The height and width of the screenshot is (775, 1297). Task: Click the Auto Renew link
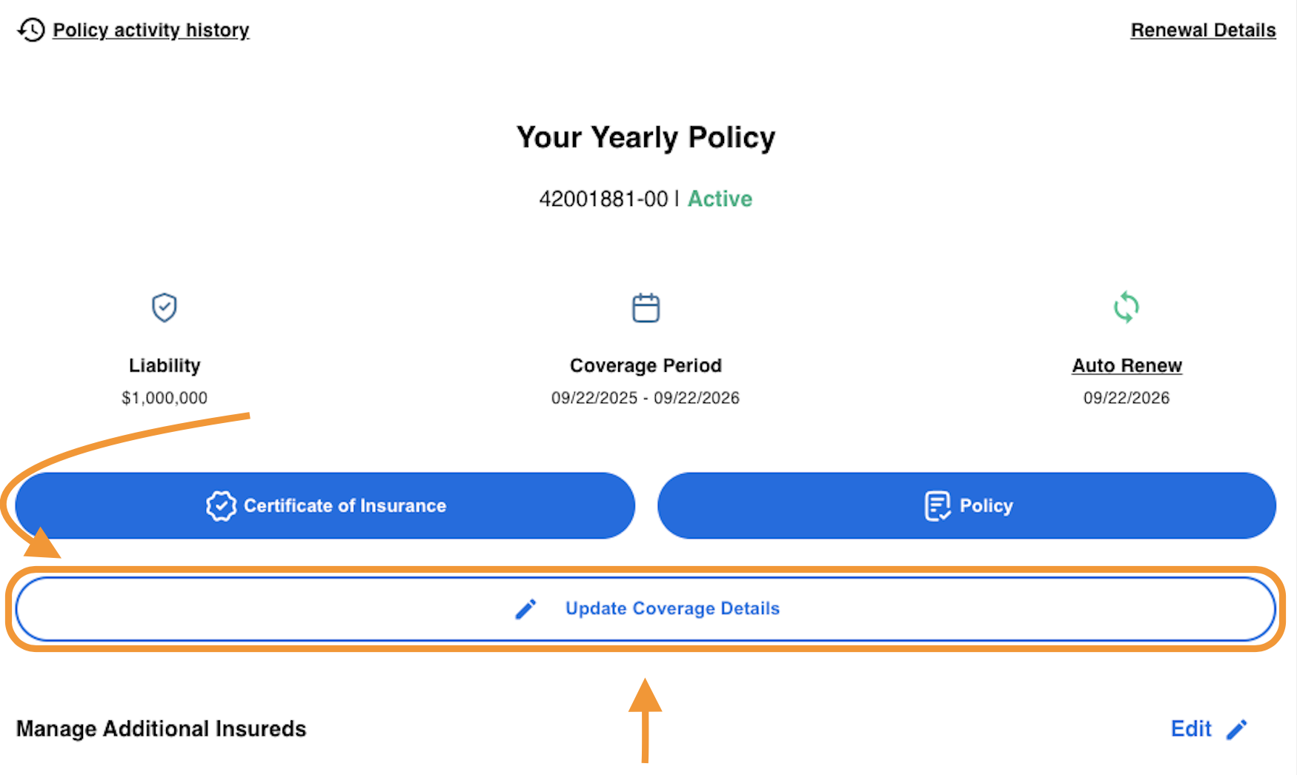(1126, 365)
